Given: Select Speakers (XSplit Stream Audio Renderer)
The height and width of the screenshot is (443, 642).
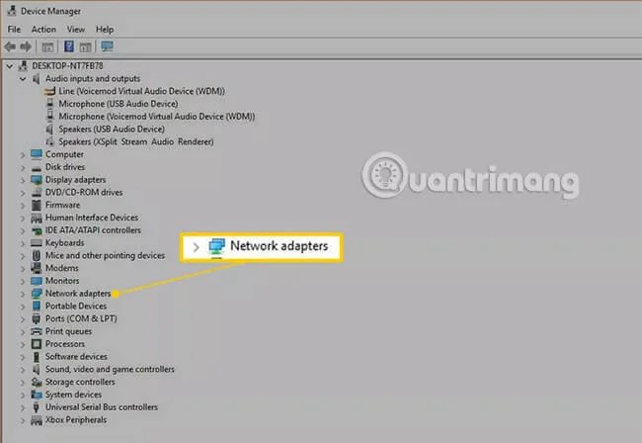Looking at the screenshot, I should click(x=136, y=142).
